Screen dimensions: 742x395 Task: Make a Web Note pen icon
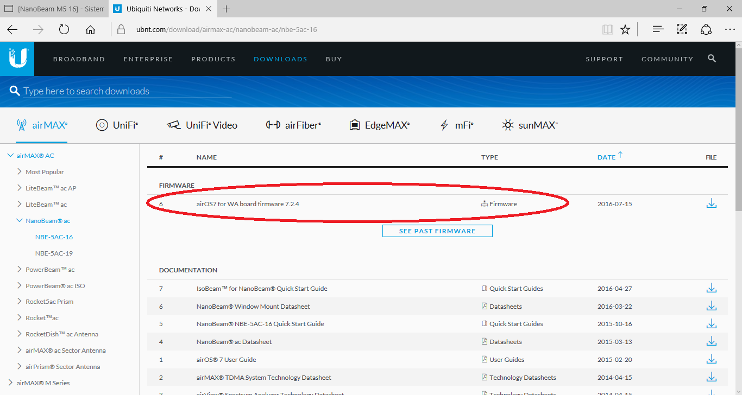click(x=682, y=29)
